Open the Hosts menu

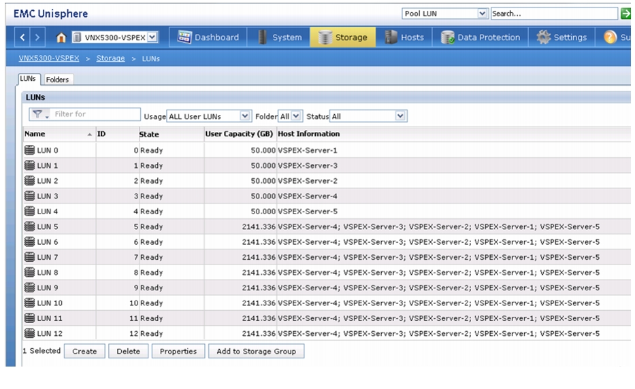pos(404,37)
